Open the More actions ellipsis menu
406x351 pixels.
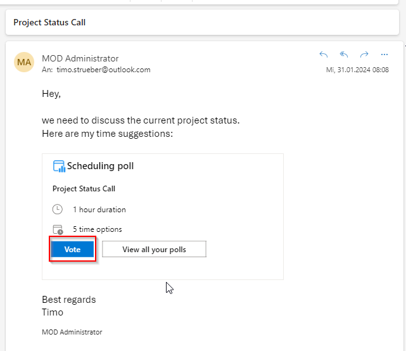pos(384,54)
